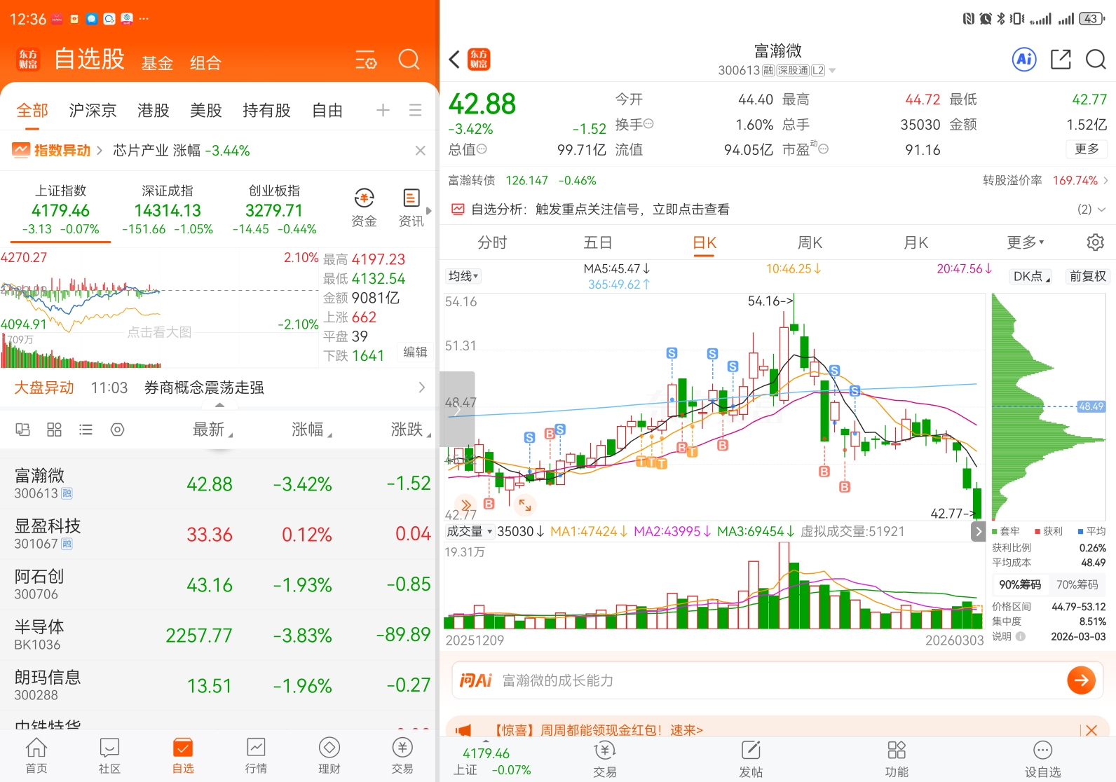Open the group manage hamburger icon

coord(415,110)
